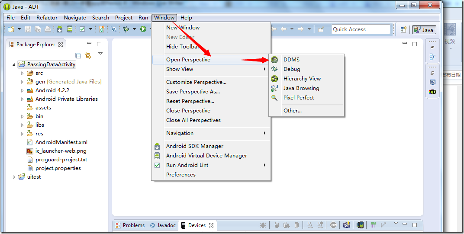Viewport: 464px width, 234px height.
Task: Expand the Android 4.2.2 library node
Action: 22,90
